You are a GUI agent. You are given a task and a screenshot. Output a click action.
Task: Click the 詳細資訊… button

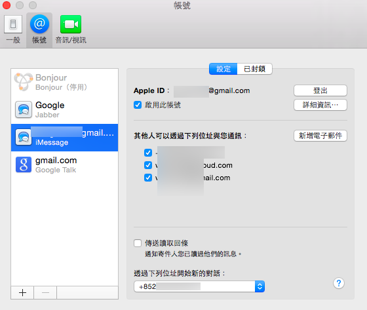click(x=320, y=105)
